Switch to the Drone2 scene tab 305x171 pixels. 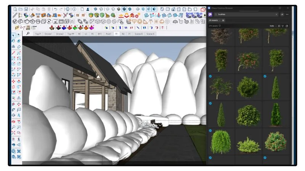(x=59, y=34)
